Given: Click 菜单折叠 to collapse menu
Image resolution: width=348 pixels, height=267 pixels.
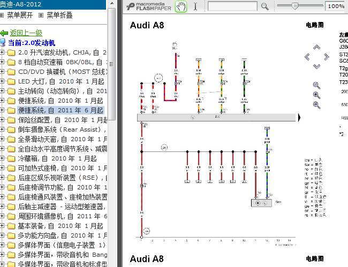Looking at the screenshot, I should pos(59,16).
